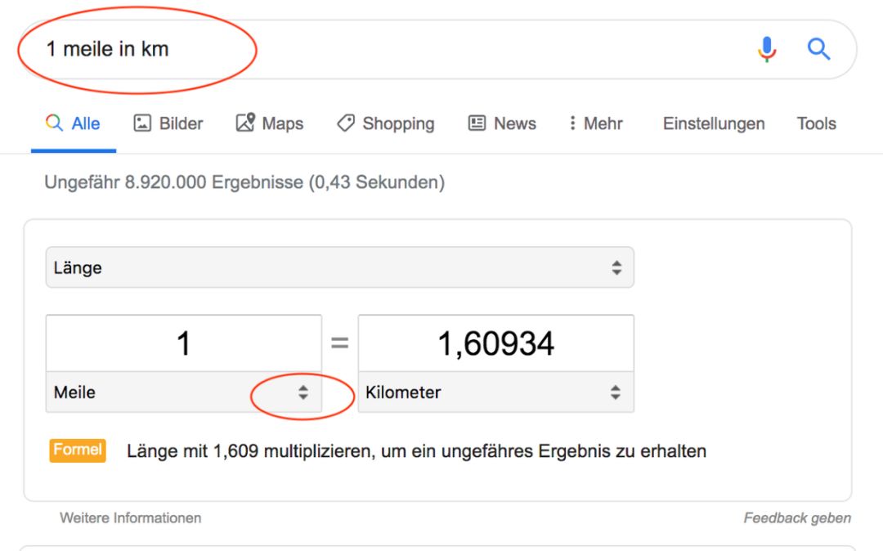Image resolution: width=883 pixels, height=551 pixels.
Task: Click the Feedback geben link
Action: 797,517
